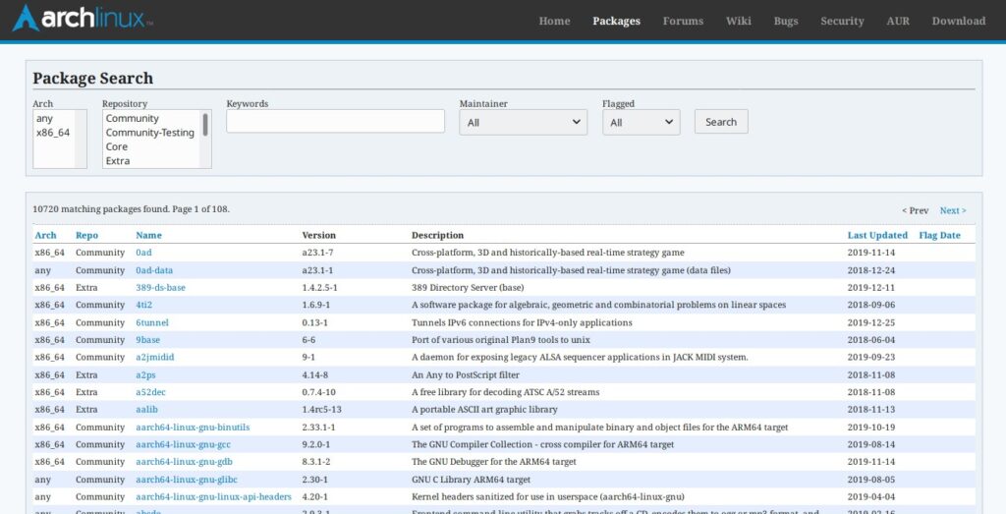Select 'x86_64' in Arch list
The height and width of the screenshot is (514, 1006).
[x=54, y=133]
